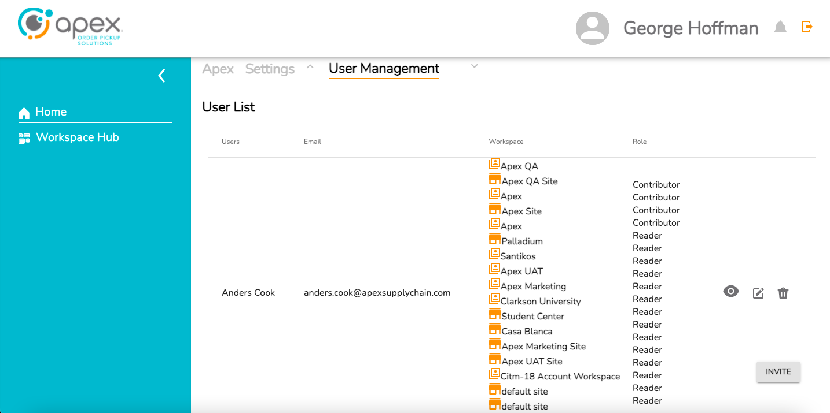Screen dimensions: 830x413
Task: View Anders Cook details with the eye icon
Action: pos(731,292)
